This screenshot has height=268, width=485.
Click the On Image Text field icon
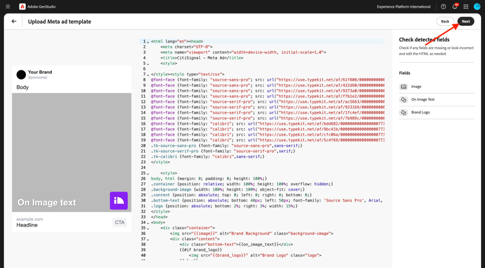point(404,99)
